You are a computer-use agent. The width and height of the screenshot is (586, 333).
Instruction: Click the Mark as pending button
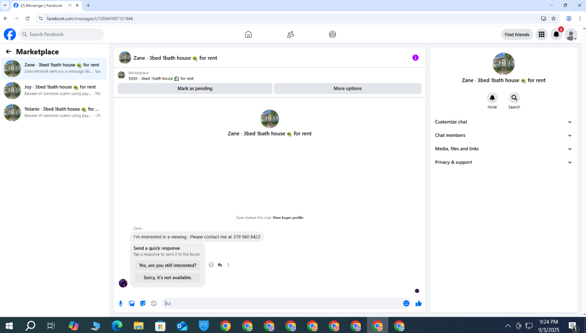click(x=195, y=89)
